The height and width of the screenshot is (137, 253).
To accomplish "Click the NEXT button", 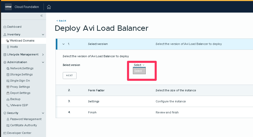I will tap(70, 75).
